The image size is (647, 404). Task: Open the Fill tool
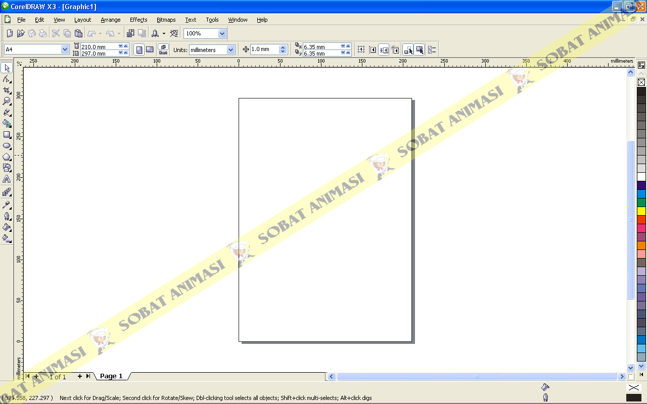pyautogui.click(x=7, y=227)
